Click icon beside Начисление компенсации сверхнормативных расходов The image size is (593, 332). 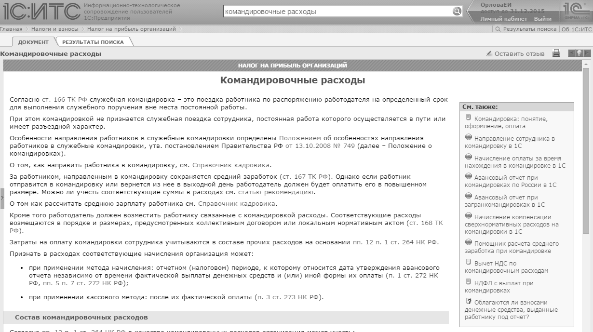click(x=468, y=216)
